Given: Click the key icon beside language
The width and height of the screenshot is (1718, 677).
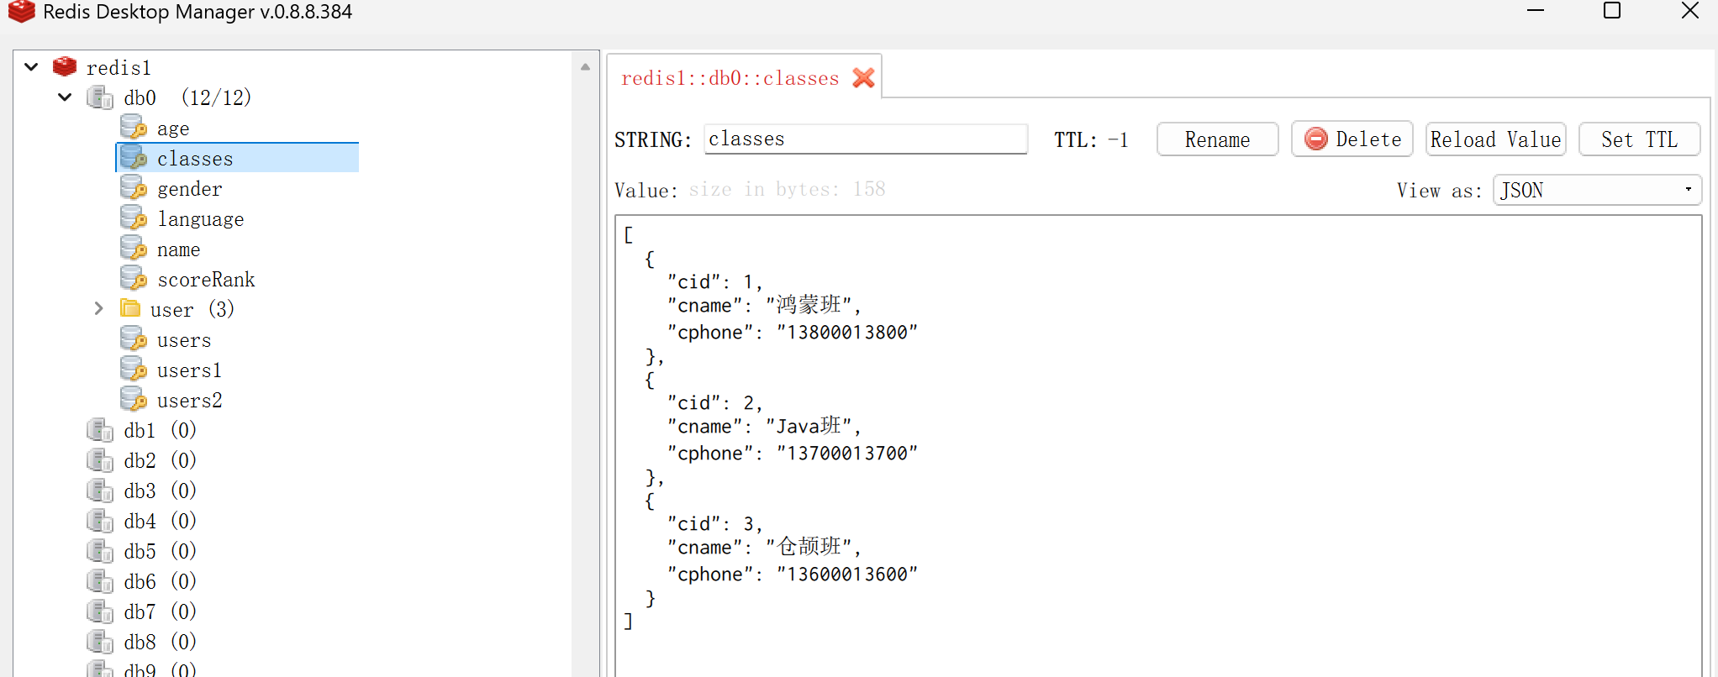Looking at the screenshot, I should pyautogui.click(x=134, y=218).
